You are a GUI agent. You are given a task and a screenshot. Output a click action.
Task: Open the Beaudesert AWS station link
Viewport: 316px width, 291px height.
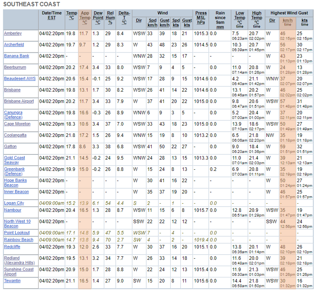(20, 78)
